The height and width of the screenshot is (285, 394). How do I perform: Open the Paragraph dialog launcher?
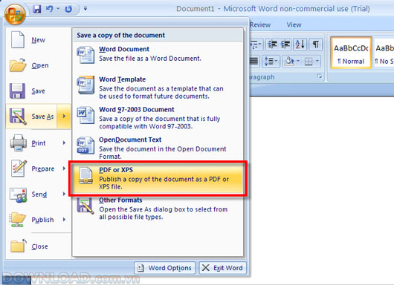click(320, 76)
